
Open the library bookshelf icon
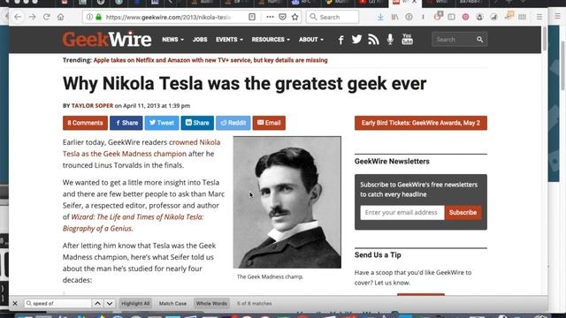coord(395,17)
